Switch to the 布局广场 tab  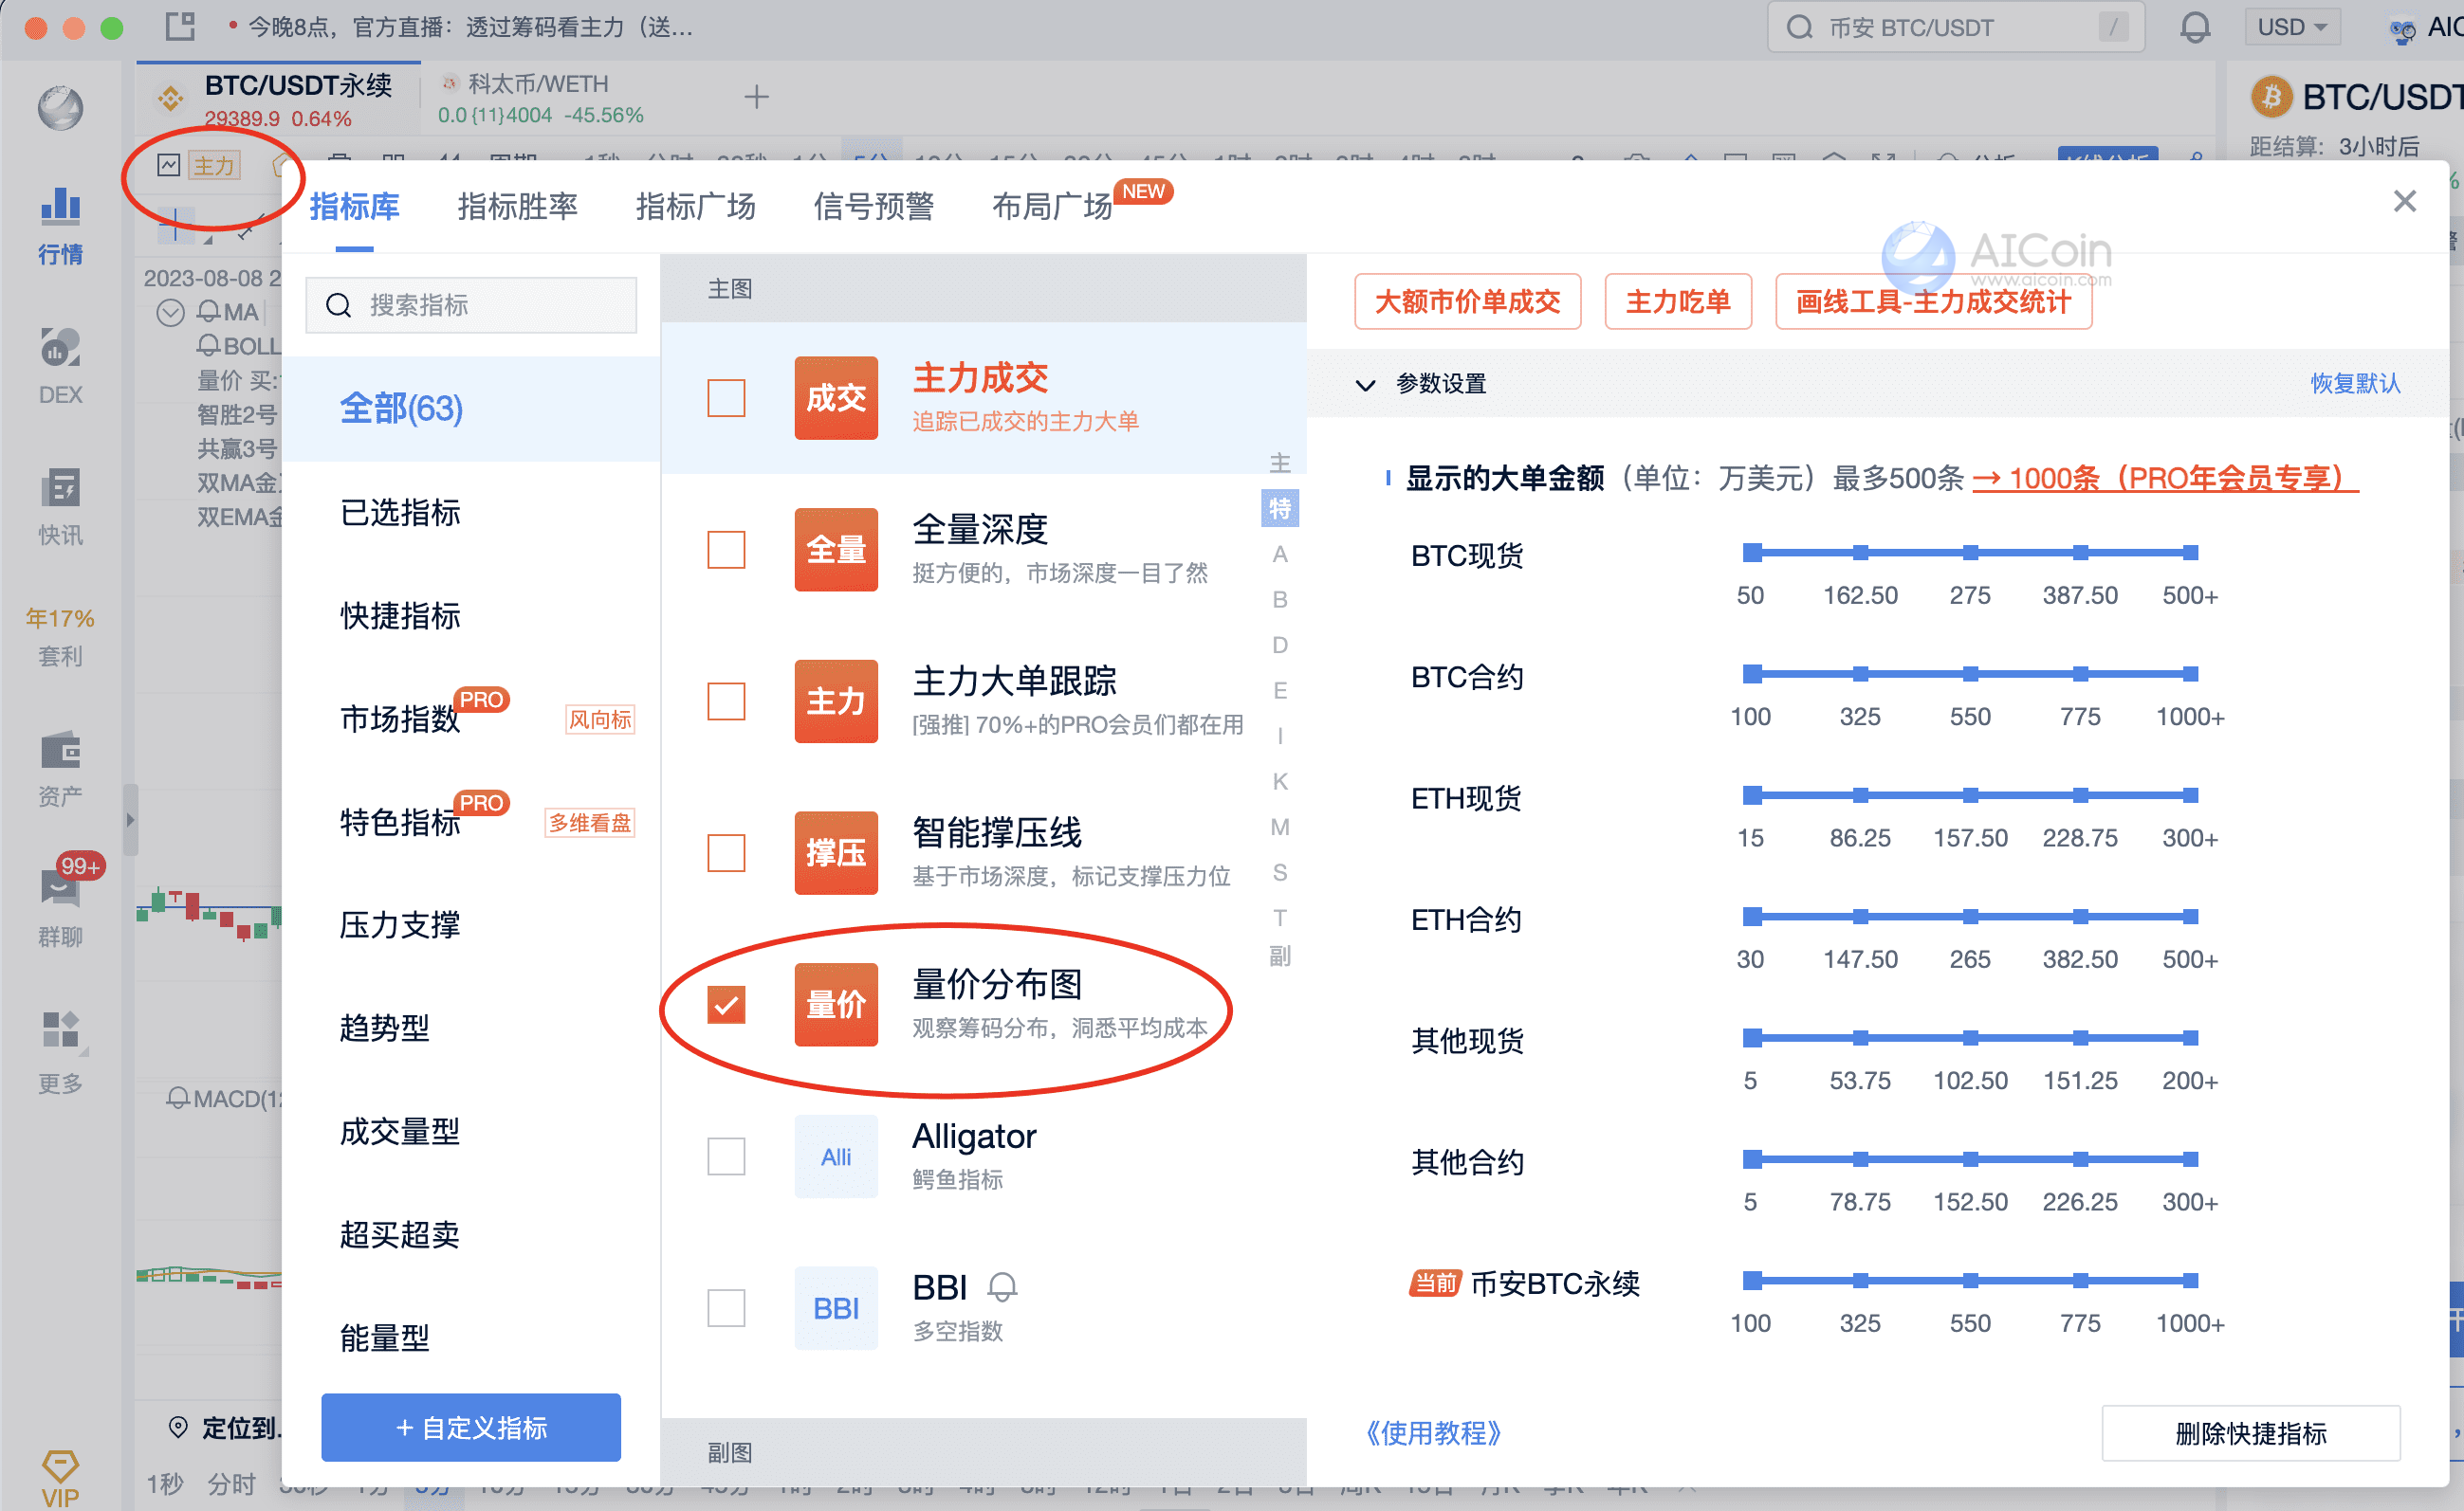pos(1051,207)
